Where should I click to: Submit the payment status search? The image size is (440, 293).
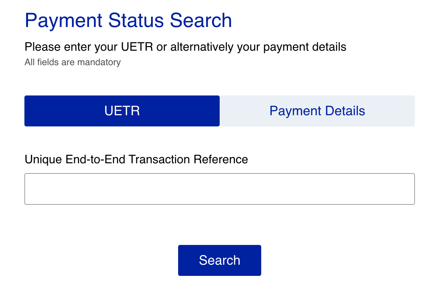219,260
